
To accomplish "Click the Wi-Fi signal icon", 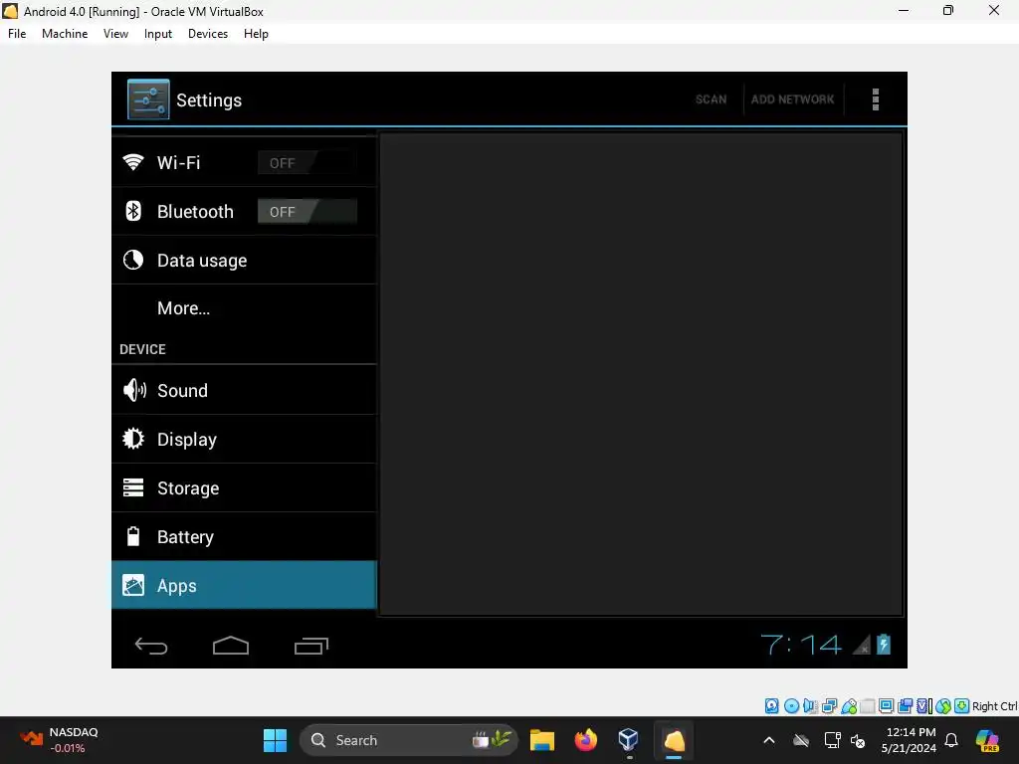I will pos(133,162).
